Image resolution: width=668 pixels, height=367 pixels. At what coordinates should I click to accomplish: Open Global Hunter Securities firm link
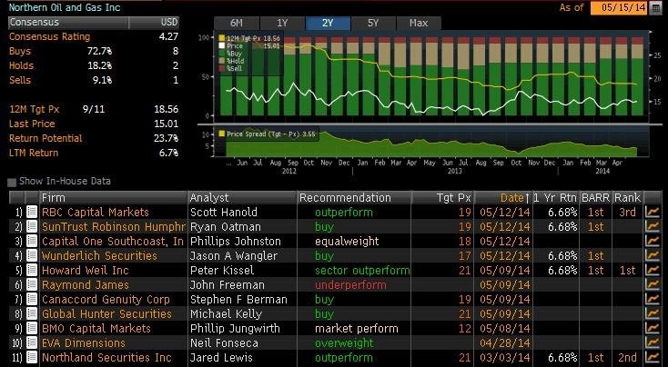106,313
